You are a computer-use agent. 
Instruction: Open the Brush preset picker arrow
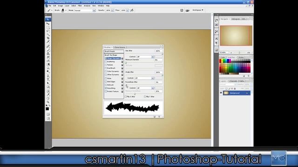(x=66, y=10)
